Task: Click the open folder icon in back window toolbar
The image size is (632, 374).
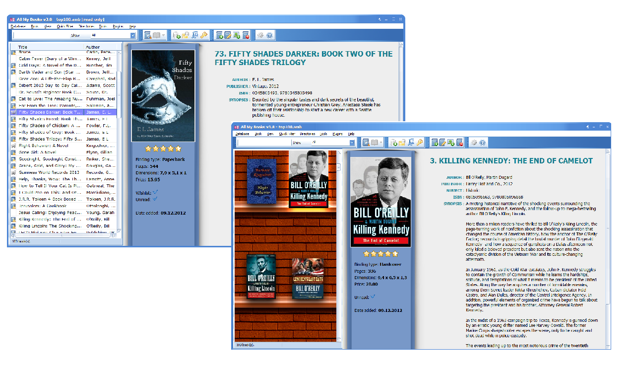Action: click(x=186, y=35)
